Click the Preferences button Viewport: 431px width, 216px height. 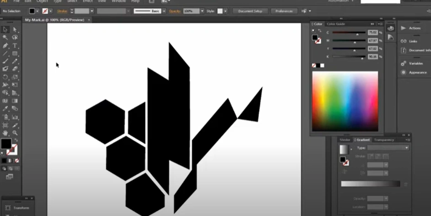pyautogui.click(x=284, y=11)
